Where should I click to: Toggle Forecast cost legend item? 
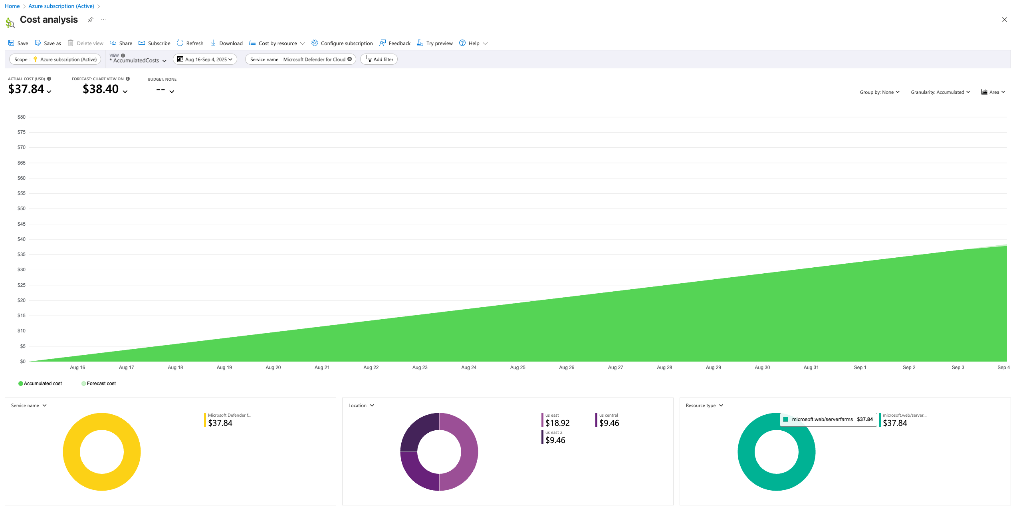(99, 384)
